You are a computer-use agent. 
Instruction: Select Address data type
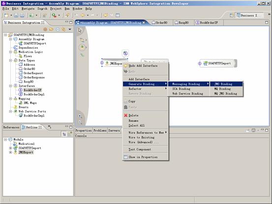pos(30,65)
